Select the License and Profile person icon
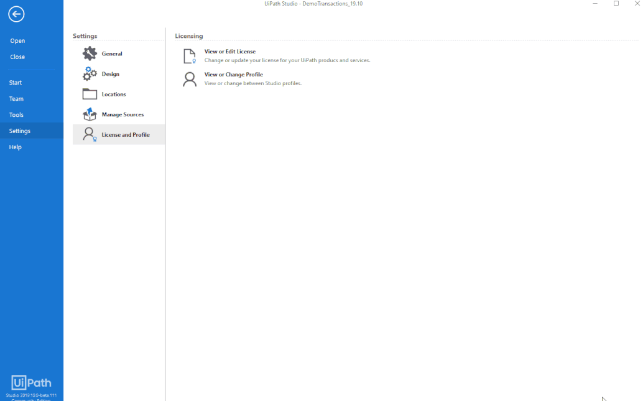643x401 pixels. [x=88, y=134]
